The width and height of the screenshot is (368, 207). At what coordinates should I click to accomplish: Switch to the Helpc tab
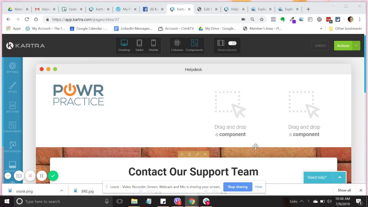click(x=235, y=9)
